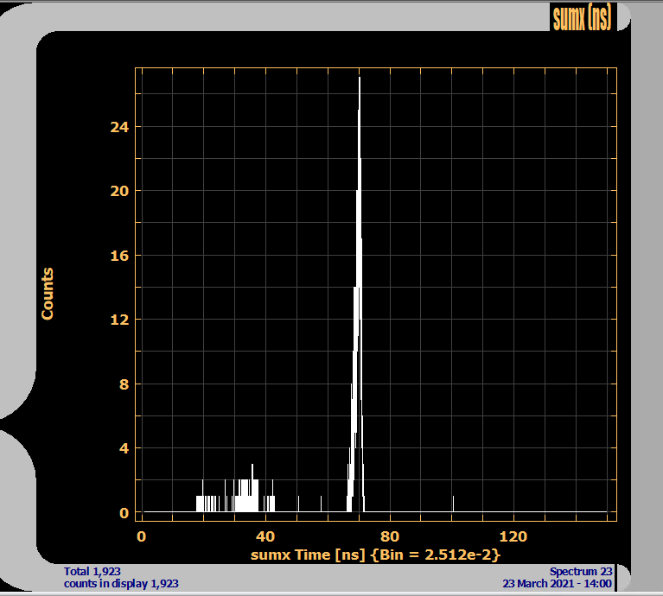Click the y-axis tick label 12
This screenshot has width=663, height=596.
pos(119,320)
